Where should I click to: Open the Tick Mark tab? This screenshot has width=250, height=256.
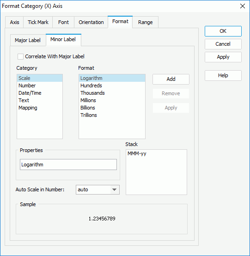38,22
